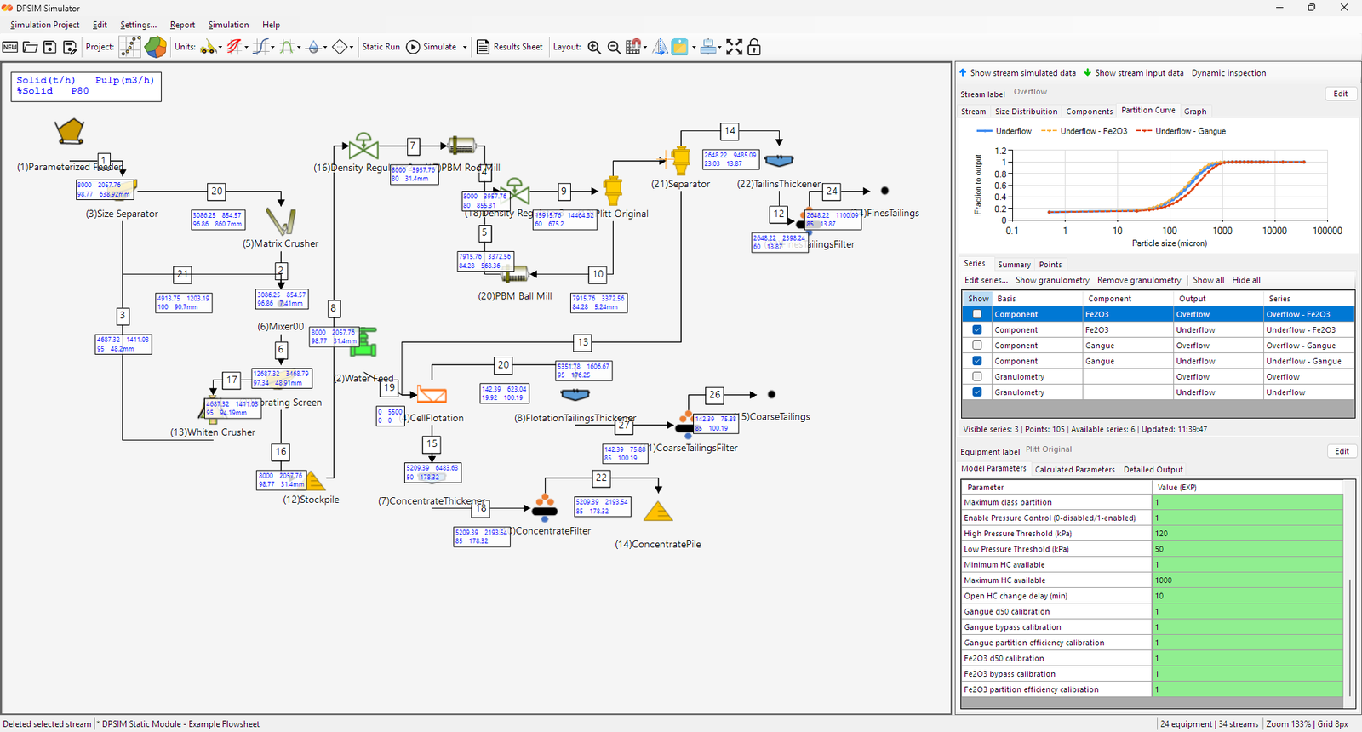Open dropdown arrow beside red sieve icon
Viewport: 1362px width, 732px height.
[246, 48]
